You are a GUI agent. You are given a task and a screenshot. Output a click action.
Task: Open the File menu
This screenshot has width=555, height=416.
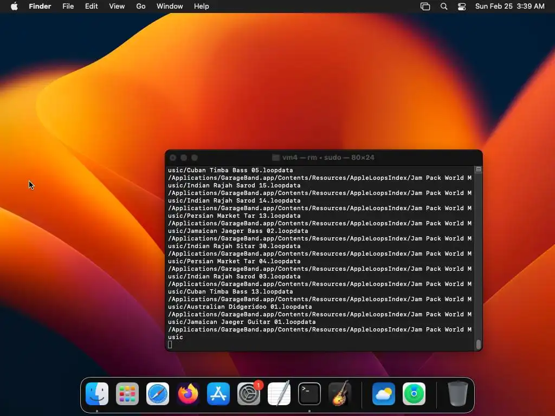click(68, 6)
